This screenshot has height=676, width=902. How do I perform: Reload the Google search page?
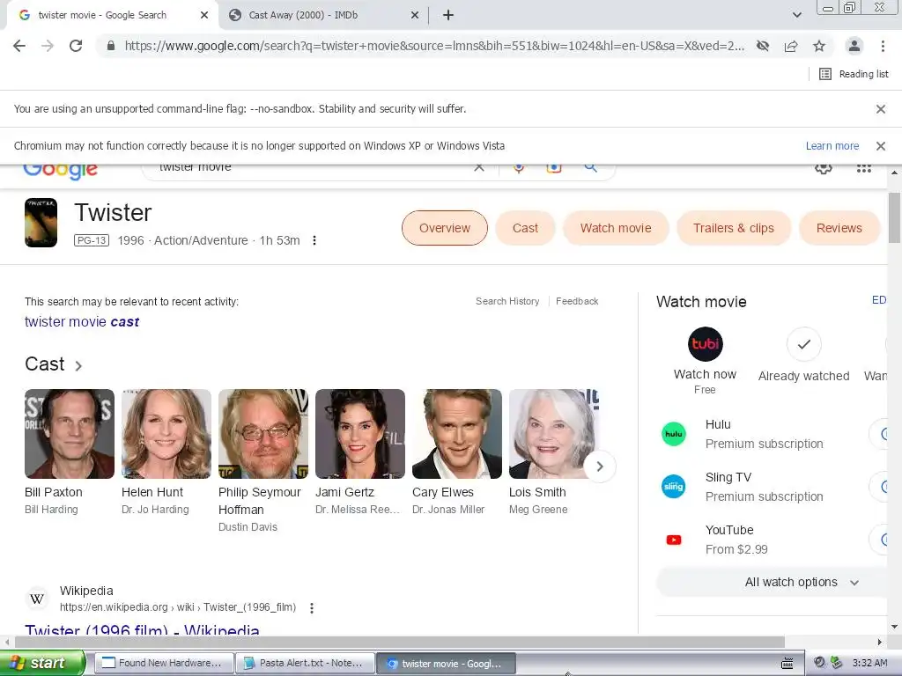click(x=76, y=46)
